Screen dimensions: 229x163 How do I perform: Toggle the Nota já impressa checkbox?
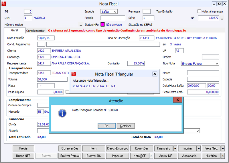pyautogui.click(x=199, y=11)
